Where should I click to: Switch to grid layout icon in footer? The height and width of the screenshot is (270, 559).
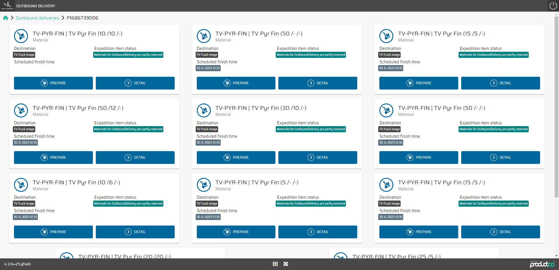click(275, 264)
